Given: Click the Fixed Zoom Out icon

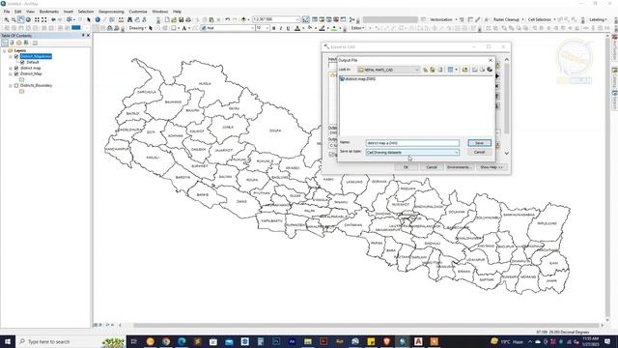Looking at the screenshot, I should [44, 19].
